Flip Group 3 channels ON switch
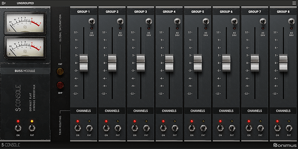 135,128
